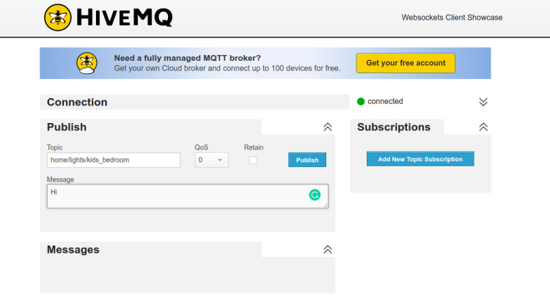Click the Subscriptions section header title
Screen dimensions: 550x304
pyautogui.click(x=394, y=127)
